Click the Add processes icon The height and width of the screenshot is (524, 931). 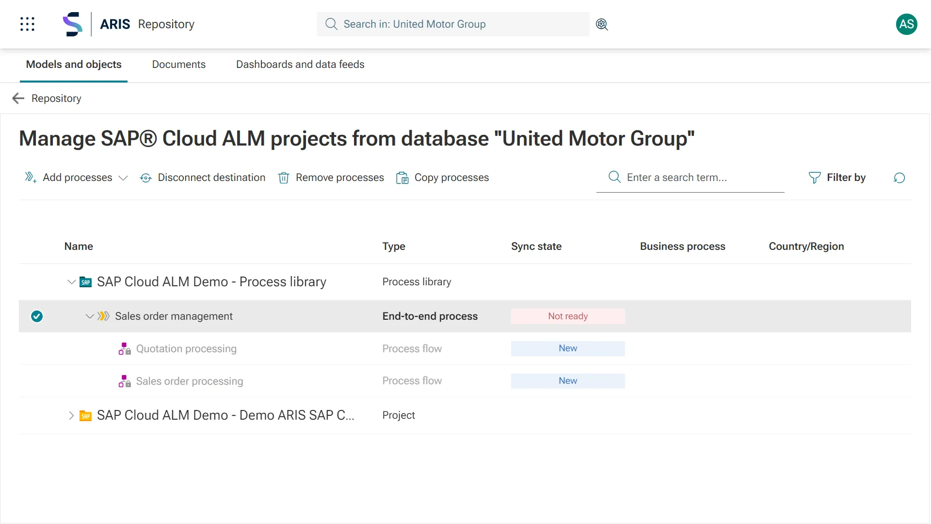[31, 178]
